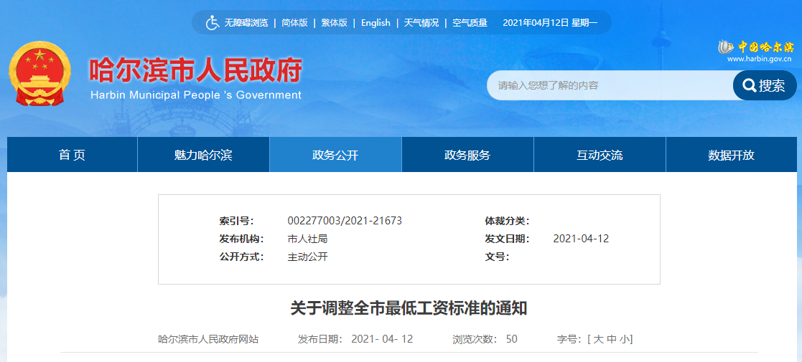Screen dimensions: 802x362
Task: Open the English version of the site
Action: point(376,23)
